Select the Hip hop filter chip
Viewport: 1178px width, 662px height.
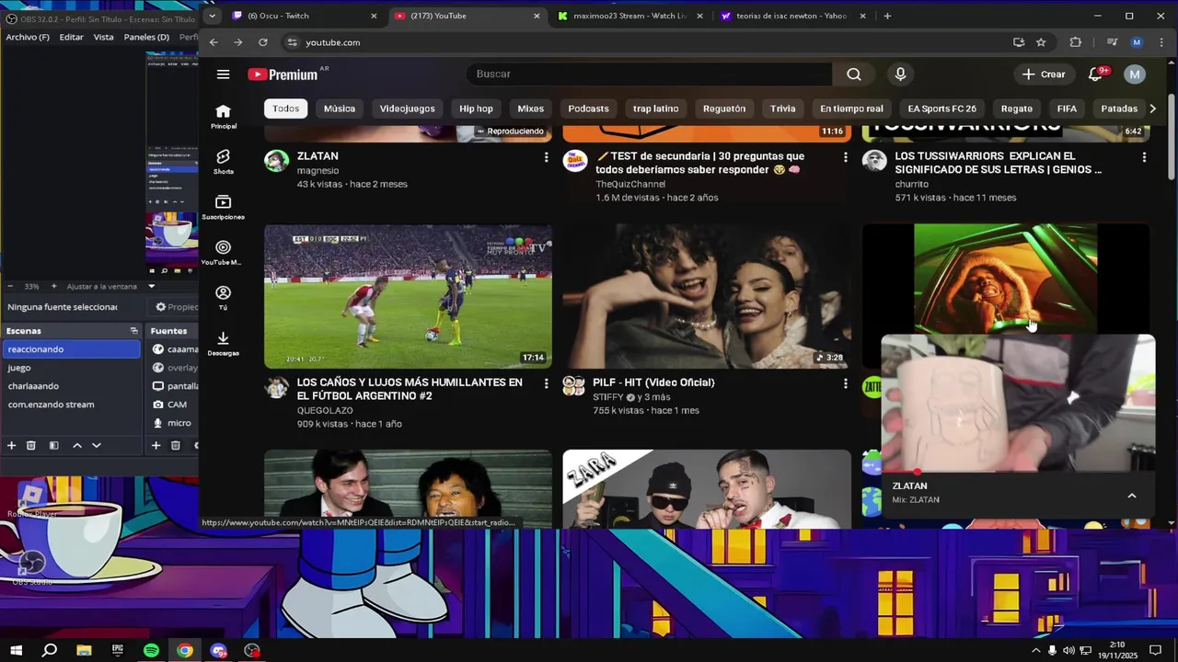pos(477,108)
